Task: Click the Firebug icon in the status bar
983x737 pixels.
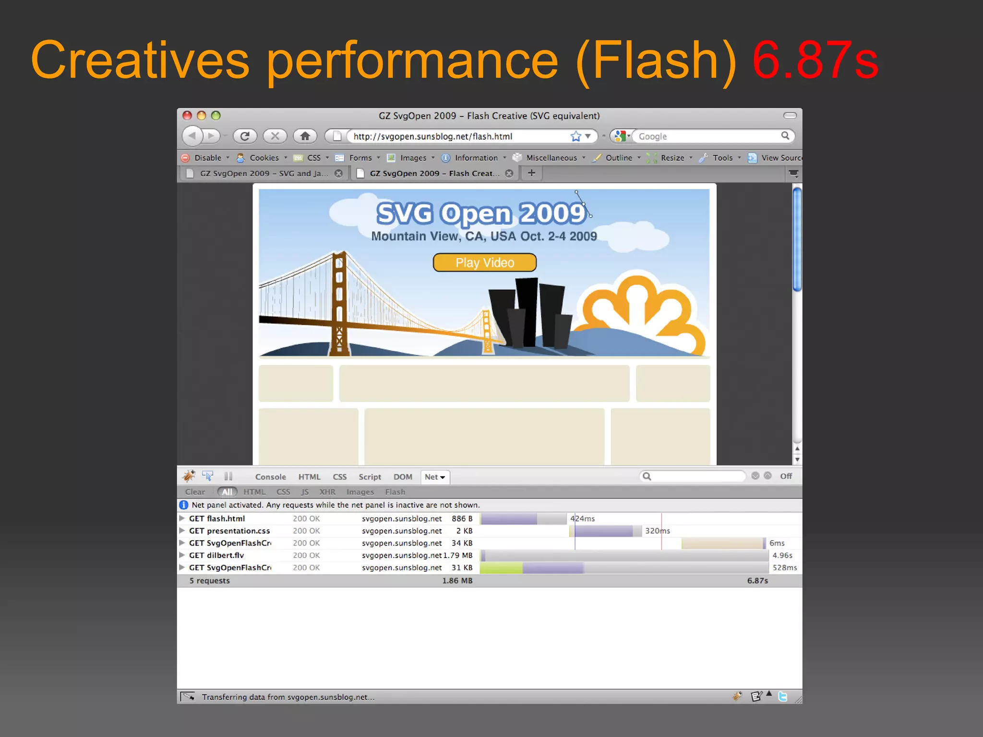Action: click(738, 696)
